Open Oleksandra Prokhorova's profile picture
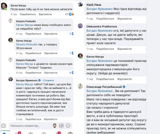Image resolution: width=160 pixels, height=134 pixels. point(80,26)
